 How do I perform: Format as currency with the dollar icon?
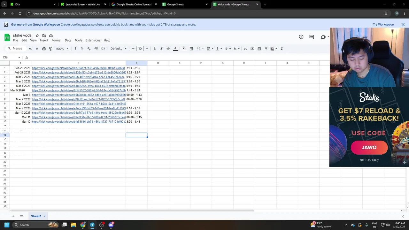tap(75, 49)
